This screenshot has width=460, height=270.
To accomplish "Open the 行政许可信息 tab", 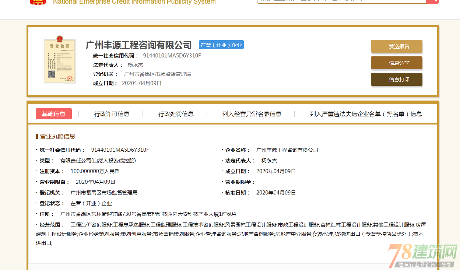I will (112, 114).
